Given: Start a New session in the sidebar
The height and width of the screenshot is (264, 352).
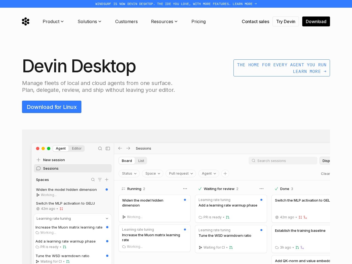Looking at the screenshot, I should pyautogui.click(x=73, y=160).
